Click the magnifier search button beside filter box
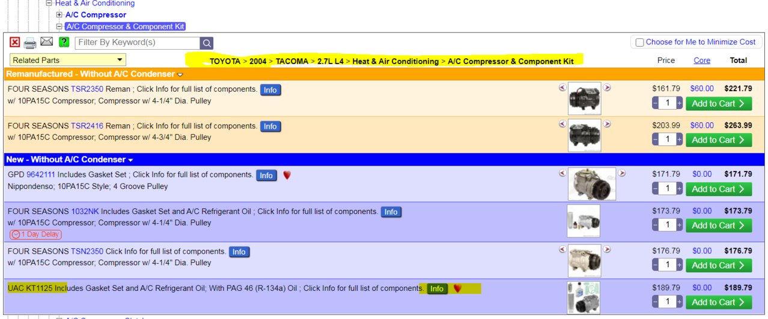 (206, 43)
